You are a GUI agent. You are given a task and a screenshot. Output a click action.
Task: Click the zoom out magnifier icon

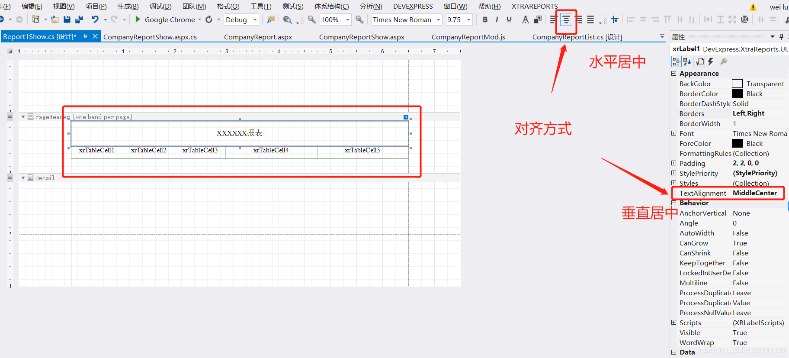[x=311, y=19]
